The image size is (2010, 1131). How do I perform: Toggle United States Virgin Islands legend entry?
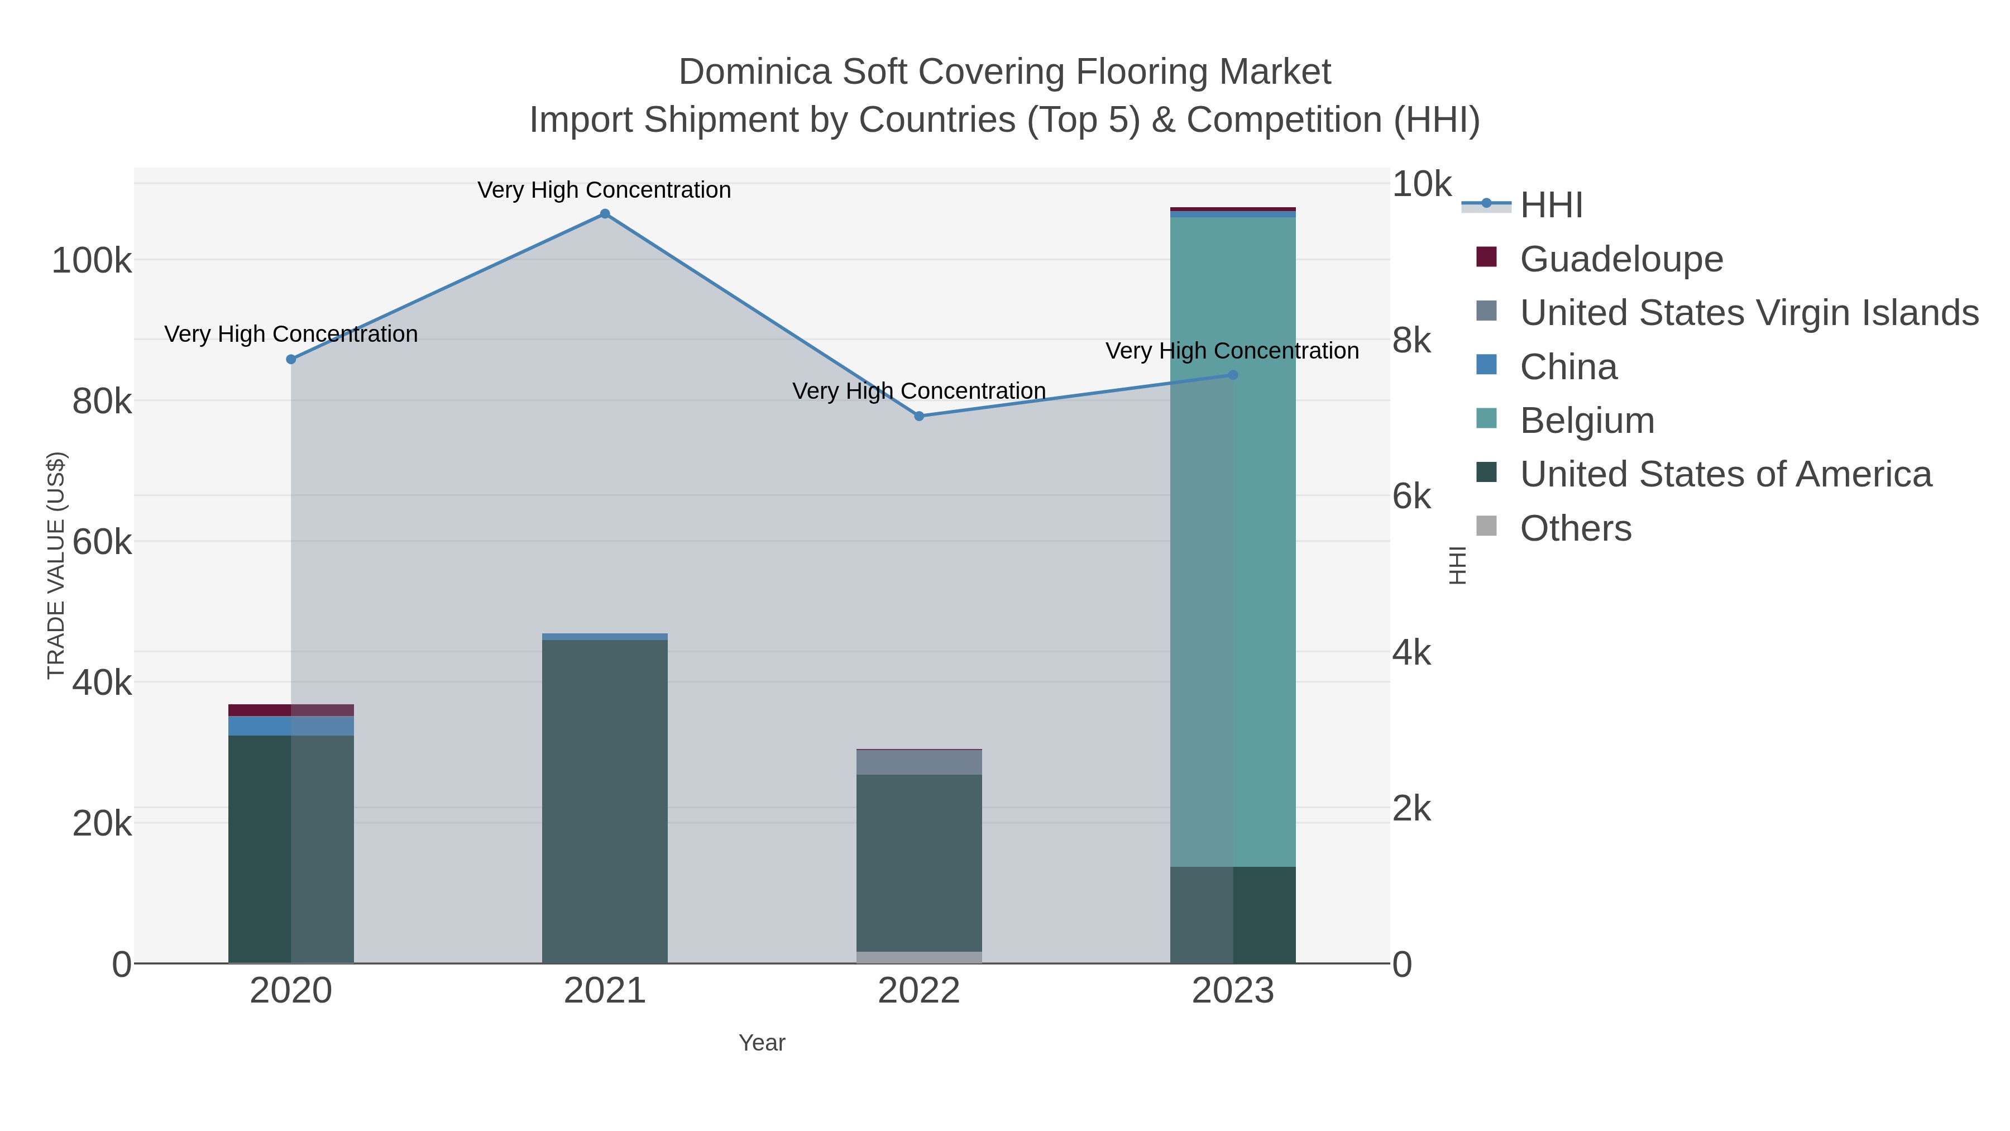(x=1727, y=312)
